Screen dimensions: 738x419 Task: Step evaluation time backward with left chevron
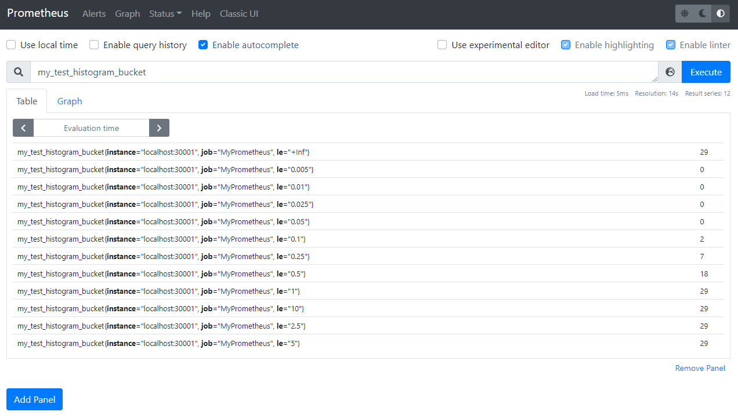[23, 128]
